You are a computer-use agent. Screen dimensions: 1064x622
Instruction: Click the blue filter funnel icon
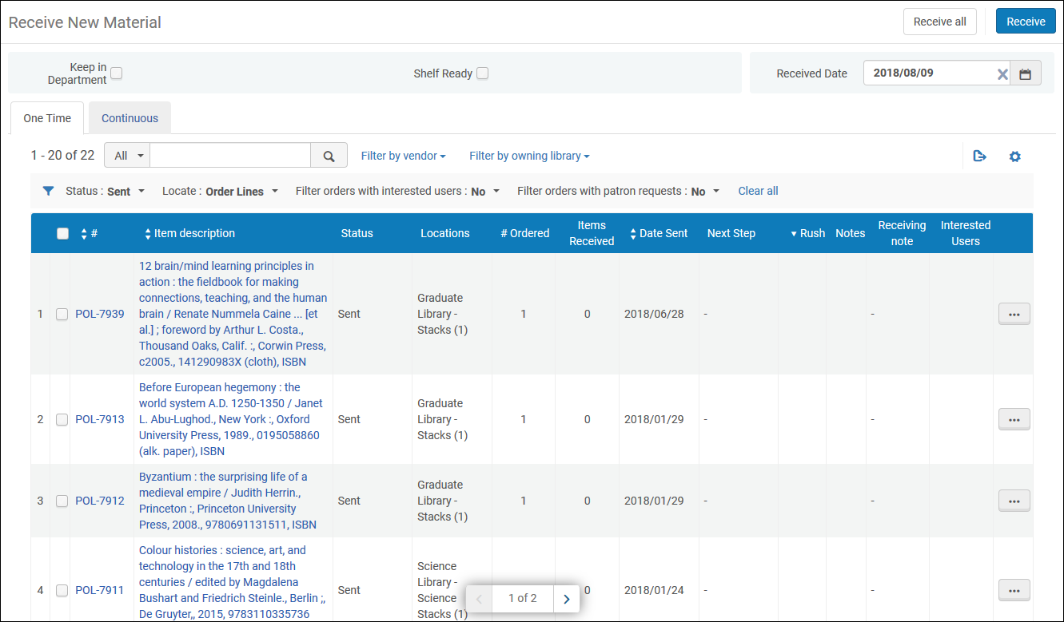tap(49, 191)
